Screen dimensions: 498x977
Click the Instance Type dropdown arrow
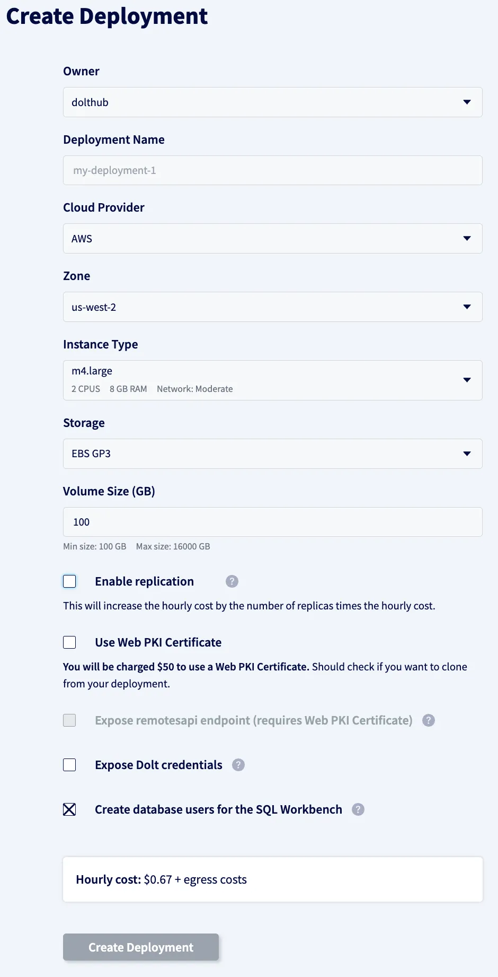(x=467, y=380)
